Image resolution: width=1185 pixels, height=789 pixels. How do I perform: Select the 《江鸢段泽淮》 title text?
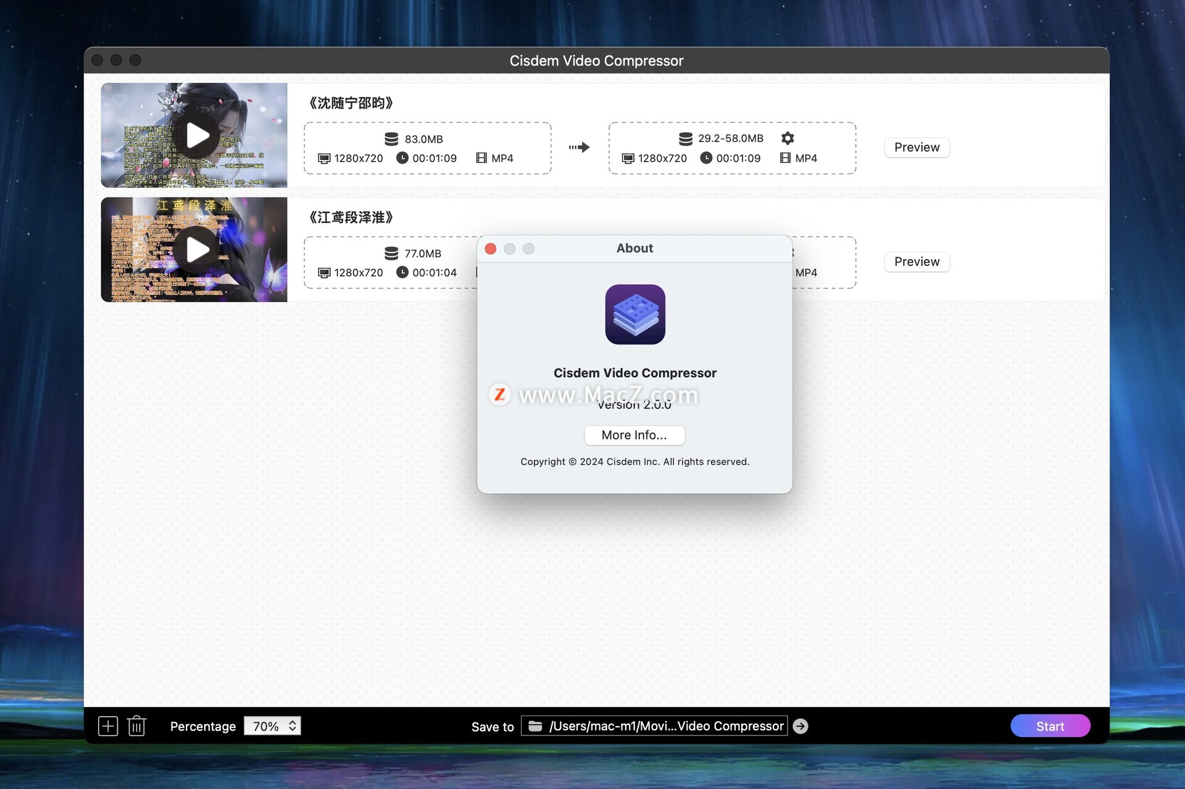[351, 217]
